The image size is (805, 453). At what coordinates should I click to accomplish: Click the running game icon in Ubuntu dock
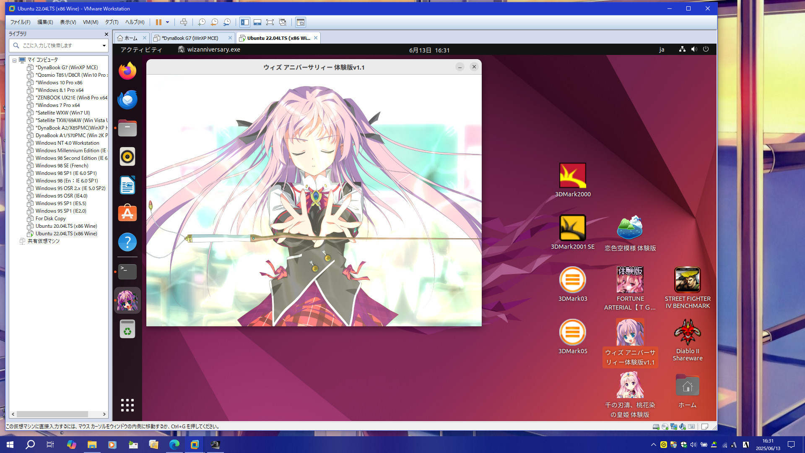coord(127,300)
